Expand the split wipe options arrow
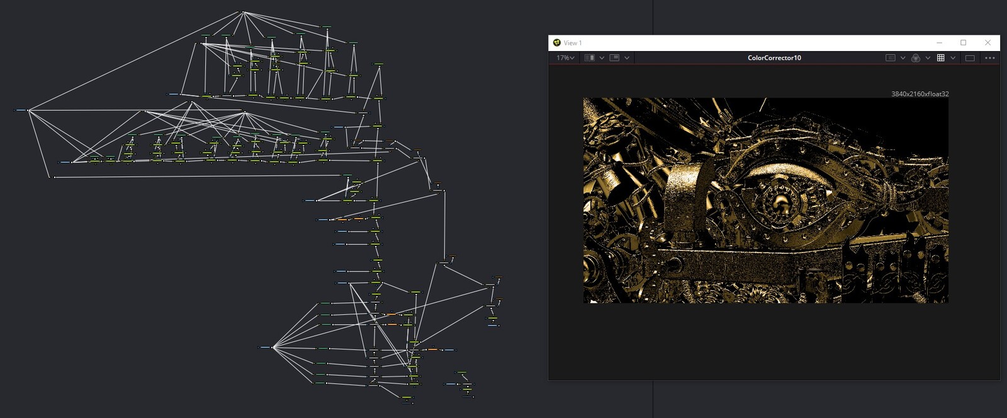Screen dimensions: 1007x418 point(602,58)
